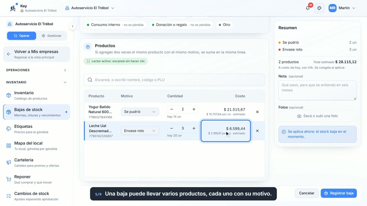367x206 pixels.
Task: Collapse the INVENTARIO section
Action: click(x=36, y=82)
